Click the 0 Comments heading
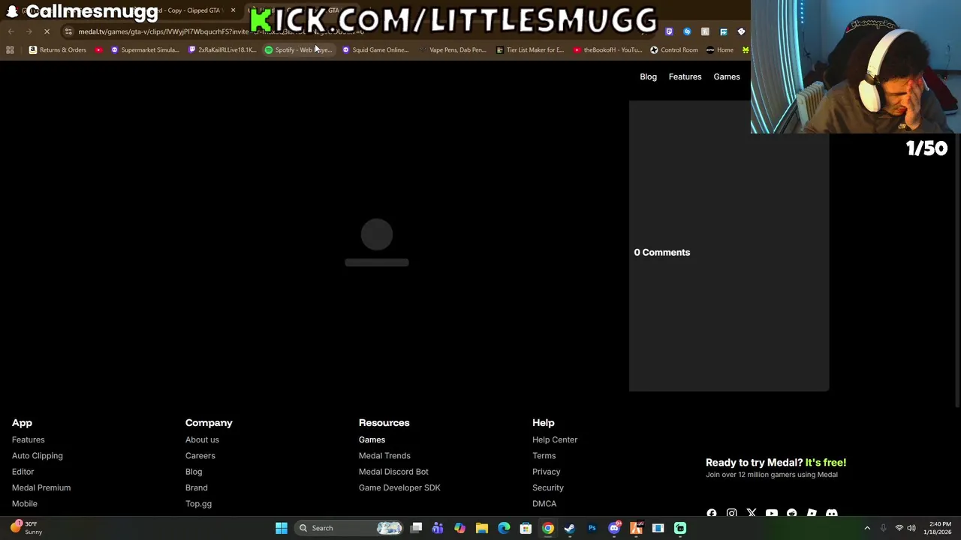Image resolution: width=961 pixels, height=540 pixels. tap(661, 252)
